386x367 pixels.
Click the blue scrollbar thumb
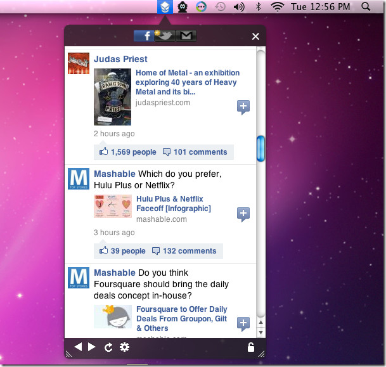click(261, 149)
